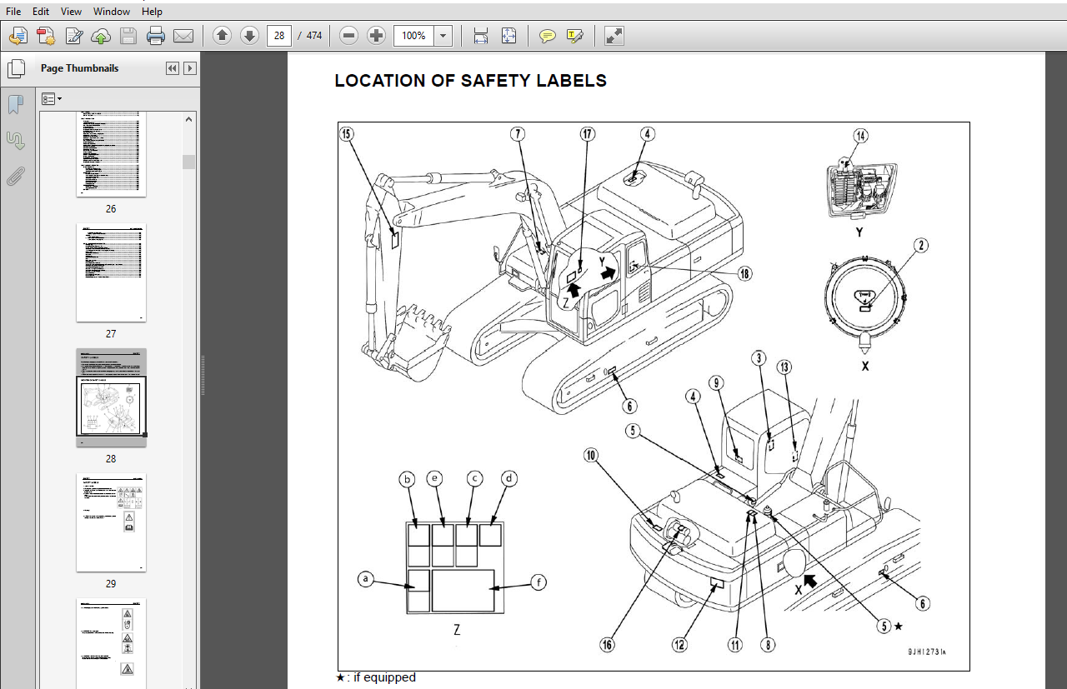Go to previous page arrow
The width and height of the screenshot is (1067, 689).
coord(222,36)
